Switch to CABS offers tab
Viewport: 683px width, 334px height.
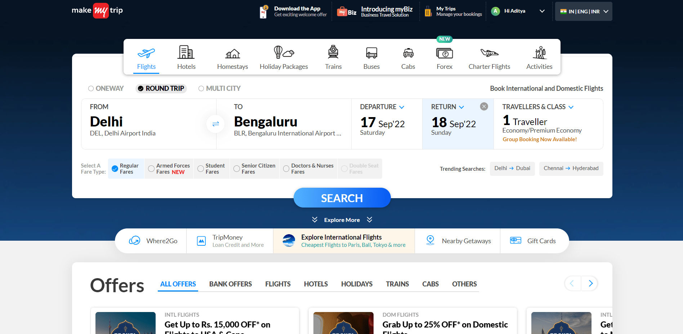[430, 284]
